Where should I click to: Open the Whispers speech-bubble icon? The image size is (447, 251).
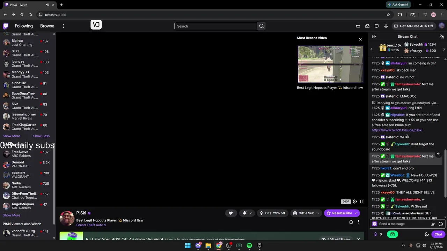click(376, 26)
